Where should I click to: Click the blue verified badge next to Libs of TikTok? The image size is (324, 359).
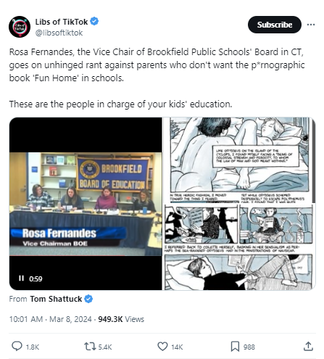tap(94, 21)
